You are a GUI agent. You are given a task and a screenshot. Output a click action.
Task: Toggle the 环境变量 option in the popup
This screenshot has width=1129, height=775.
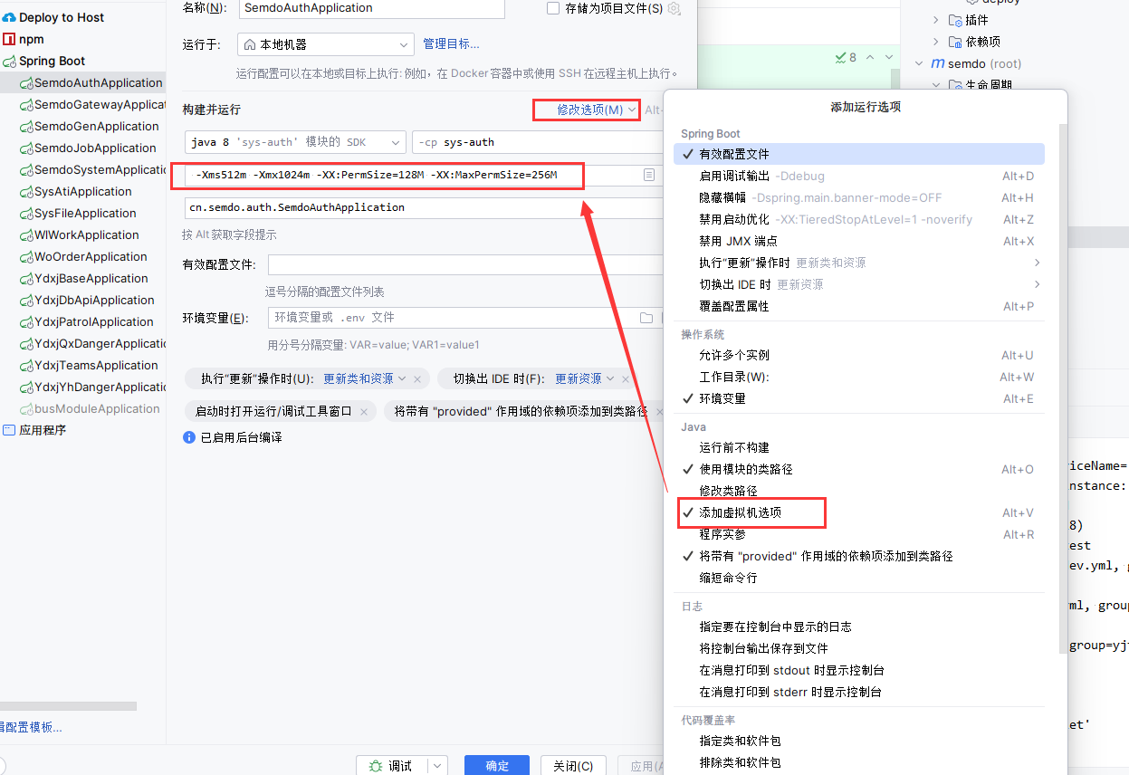pos(722,398)
